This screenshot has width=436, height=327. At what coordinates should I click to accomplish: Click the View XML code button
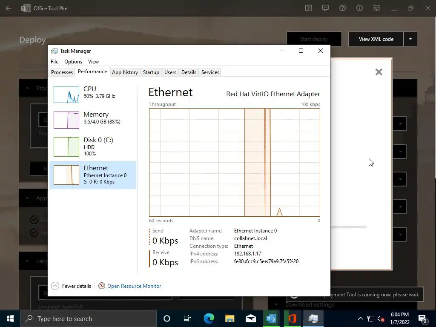pyautogui.click(x=376, y=39)
